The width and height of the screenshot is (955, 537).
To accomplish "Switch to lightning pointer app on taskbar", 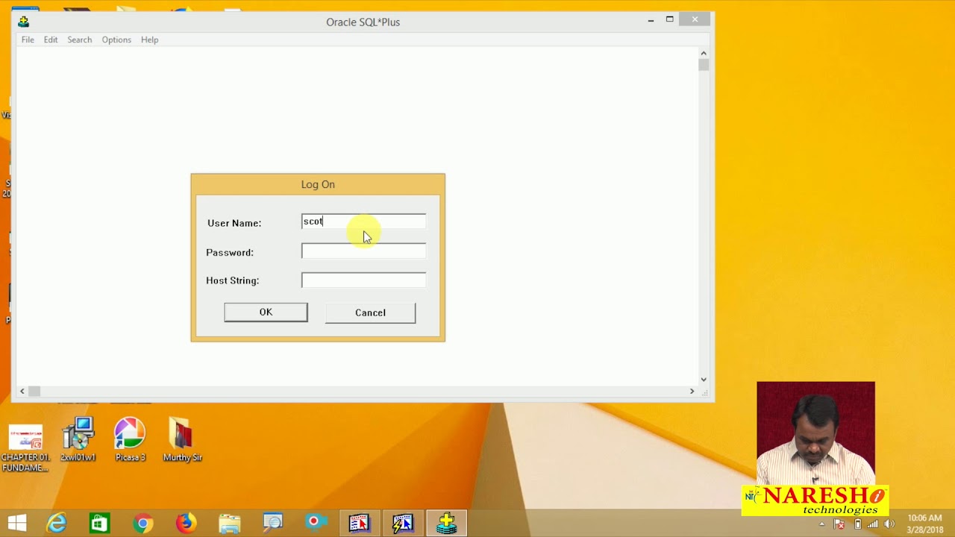I will point(403,524).
